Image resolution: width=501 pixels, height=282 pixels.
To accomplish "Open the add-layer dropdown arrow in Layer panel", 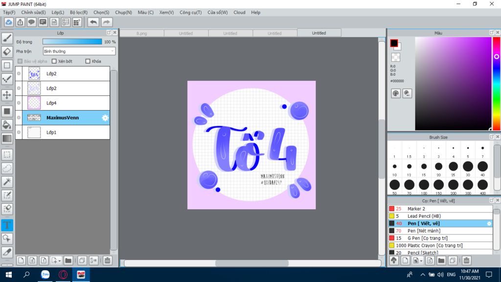I will [x=59, y=261].
